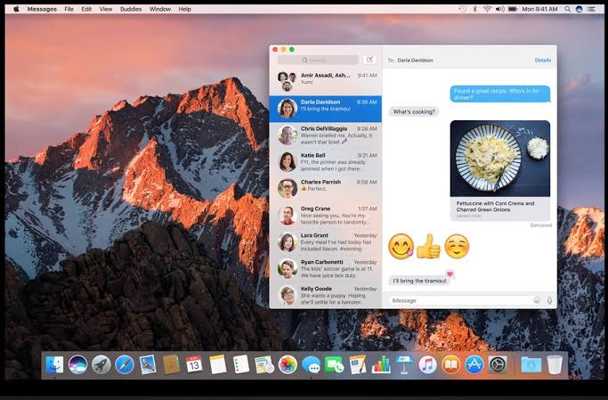
Task: Open the View menu
Action: point(106,9)
